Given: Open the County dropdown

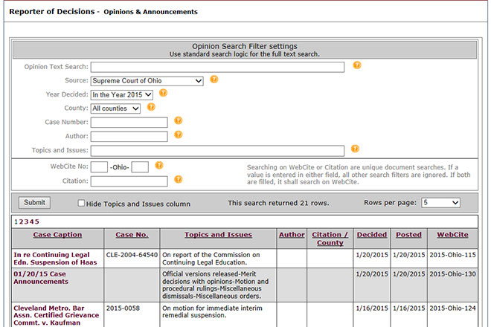Looking at the screenshot, I should [x=115, y=109].
